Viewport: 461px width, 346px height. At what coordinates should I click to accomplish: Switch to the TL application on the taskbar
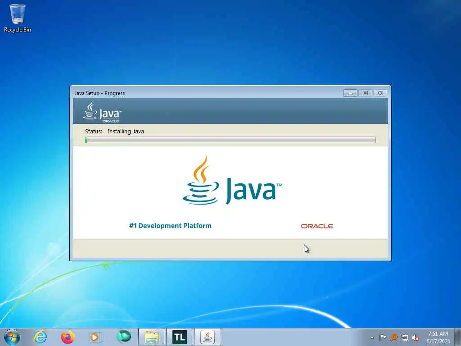point(179,337)
